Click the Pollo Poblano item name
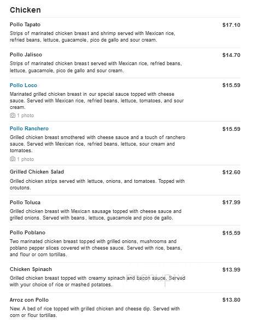253x323 pixels. pyautogui.click(x=27, y=232)
